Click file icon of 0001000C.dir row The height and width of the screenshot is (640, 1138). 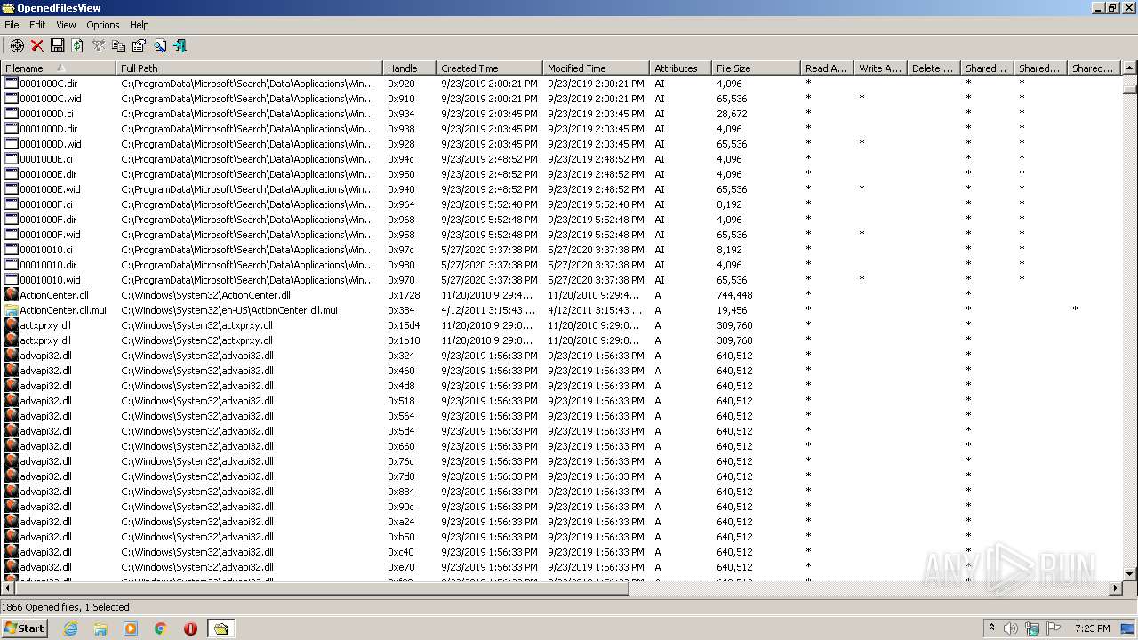12,84
